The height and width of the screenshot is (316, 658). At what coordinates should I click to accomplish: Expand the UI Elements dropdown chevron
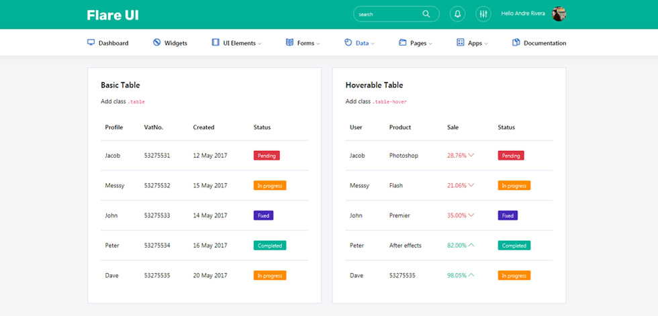260,44
